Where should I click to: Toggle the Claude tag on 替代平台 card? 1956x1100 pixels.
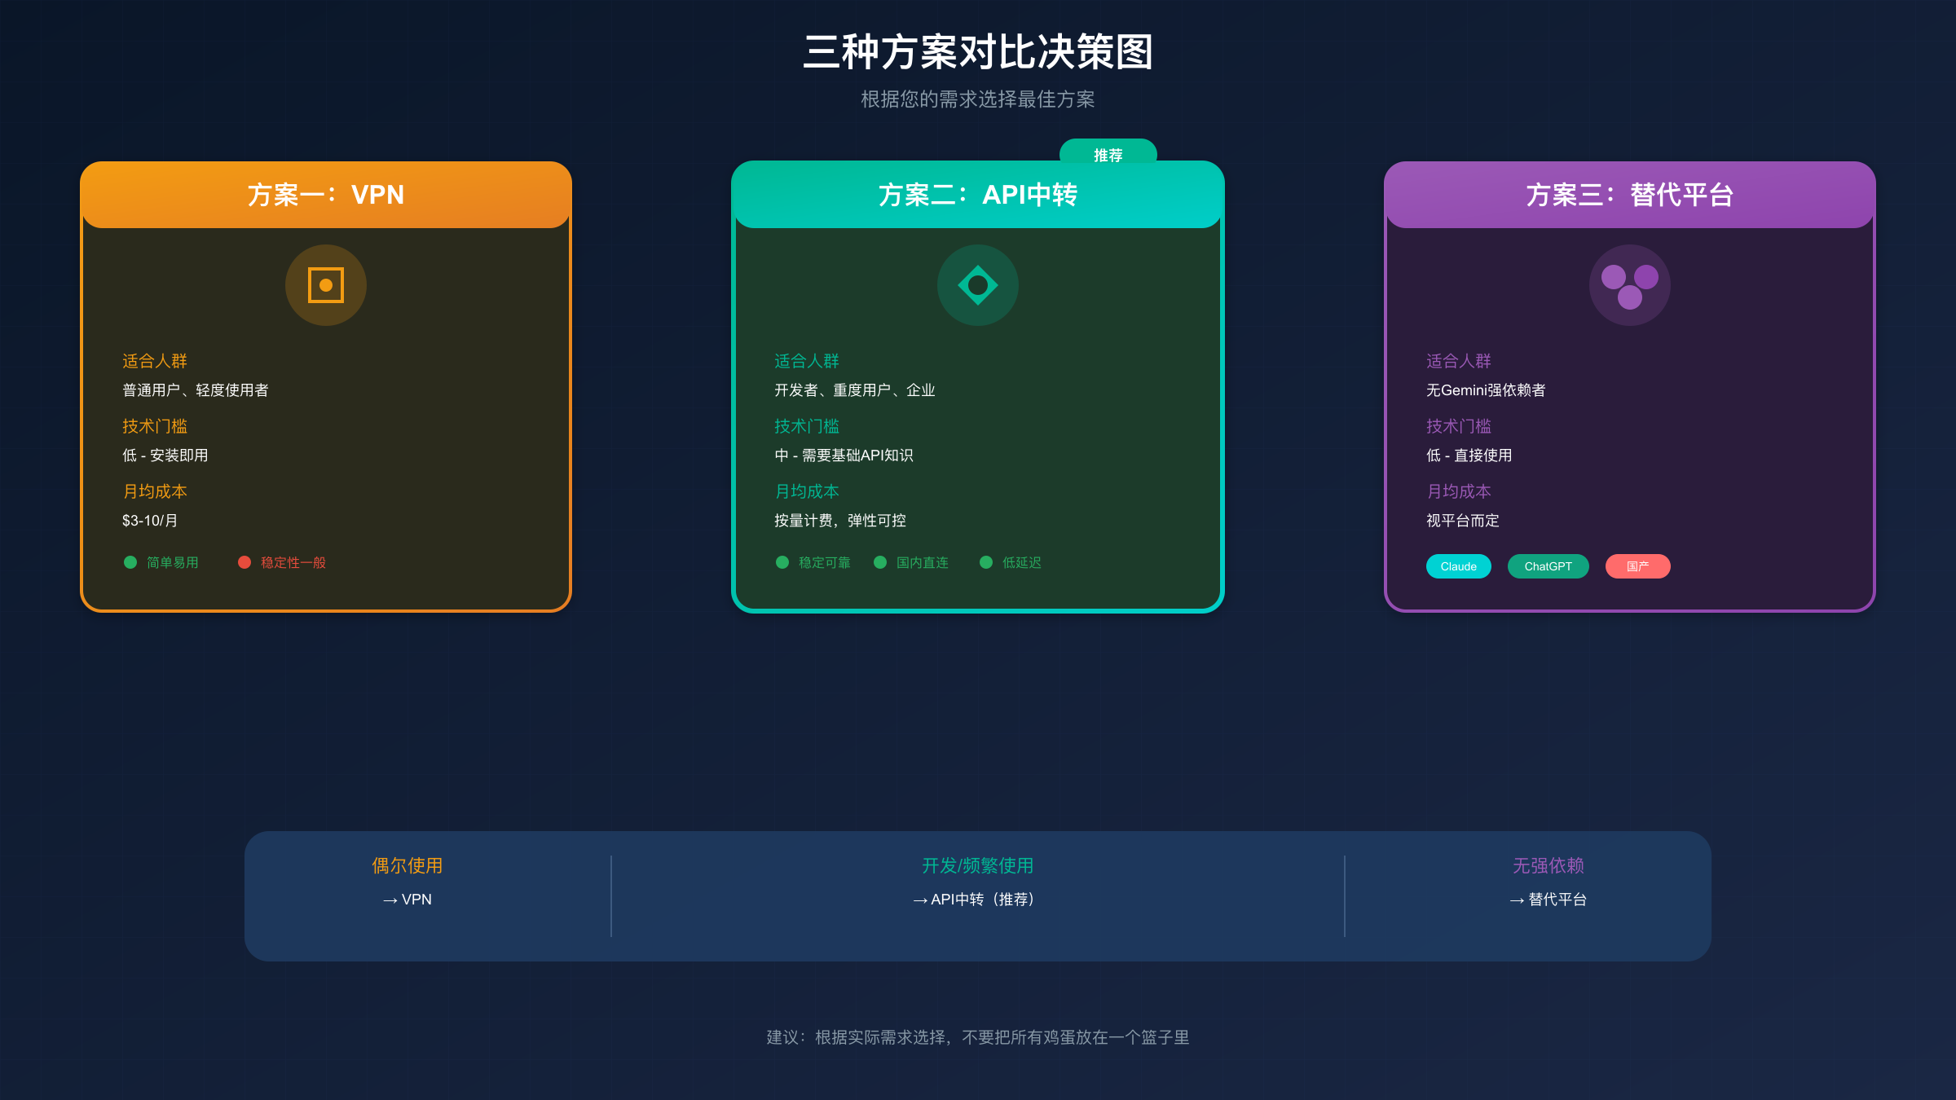click(1458, 566)
